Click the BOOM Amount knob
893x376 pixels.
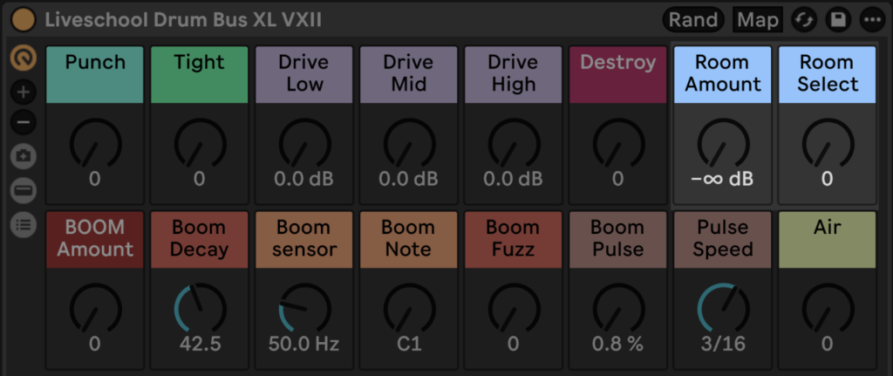[94, 309]
